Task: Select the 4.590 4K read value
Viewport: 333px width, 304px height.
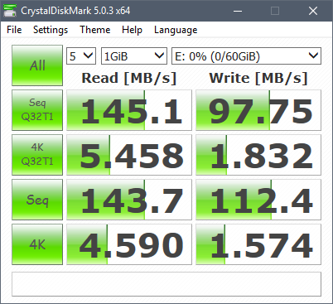Action: tap(129, 244)
